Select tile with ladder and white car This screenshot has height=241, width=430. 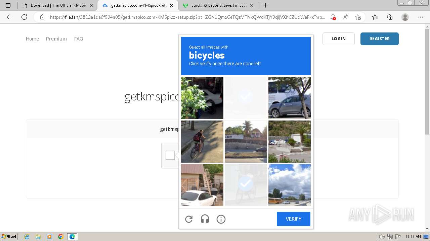pos(202,185)
